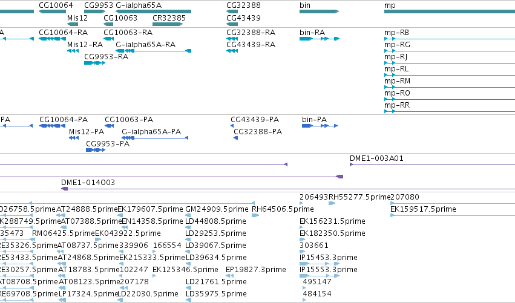Click the CG10064-RA transcript label
Screen dimensions: 515x303
[x=63, y=33]
